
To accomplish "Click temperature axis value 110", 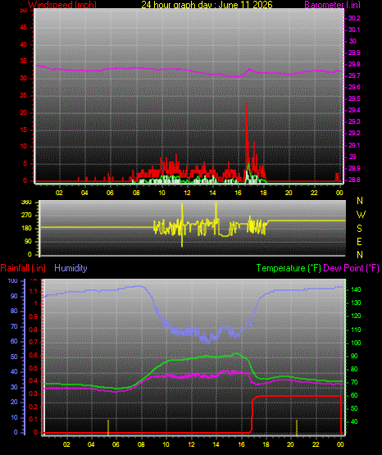I will click(356, 330).
